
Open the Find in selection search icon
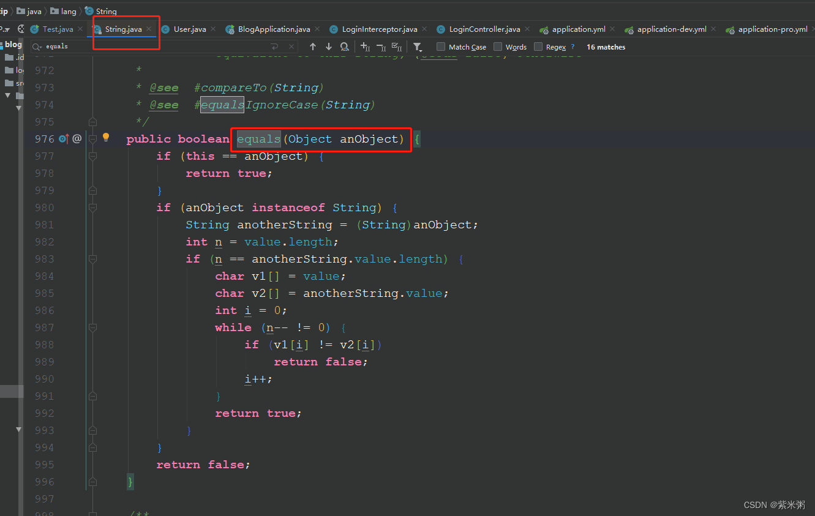[345, 47]
